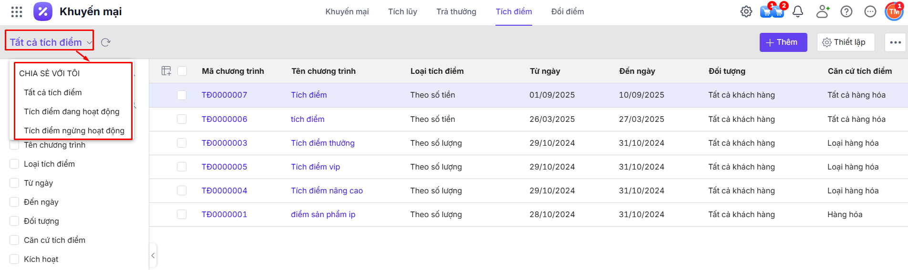
Task: Open the user profile avatar
Action: (x=894, y=12)
